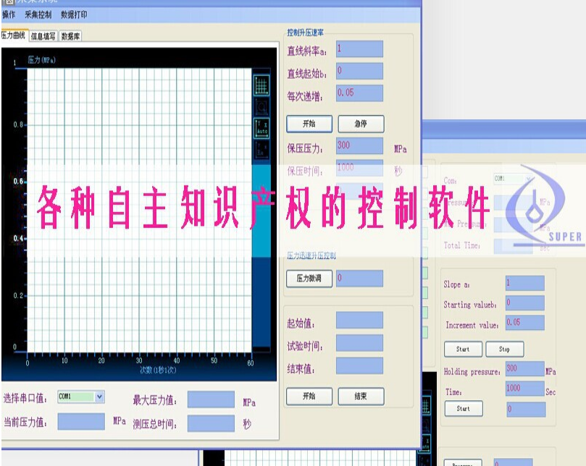Click Start button next to Stop
The image size is (586, 466).
pyautogui.click(x=463, y=349)
